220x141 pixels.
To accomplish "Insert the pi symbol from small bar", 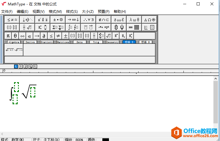I will [8, 36].
